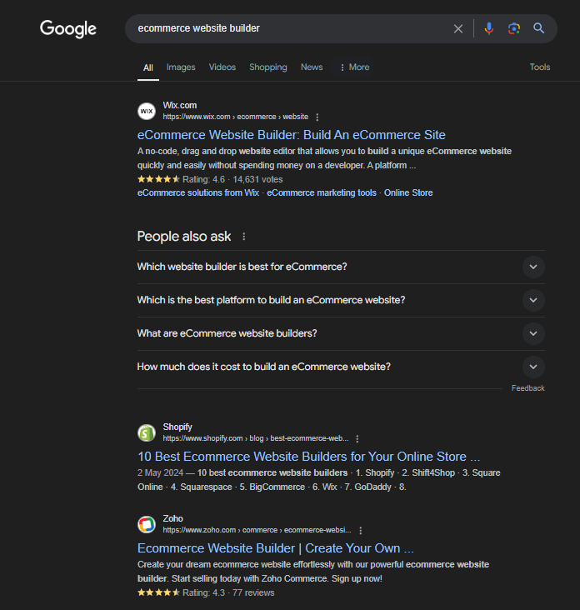This screenshot has width=580, height=610.
Task: Click the Zoho site name
Action: click(x=172, y=518)
